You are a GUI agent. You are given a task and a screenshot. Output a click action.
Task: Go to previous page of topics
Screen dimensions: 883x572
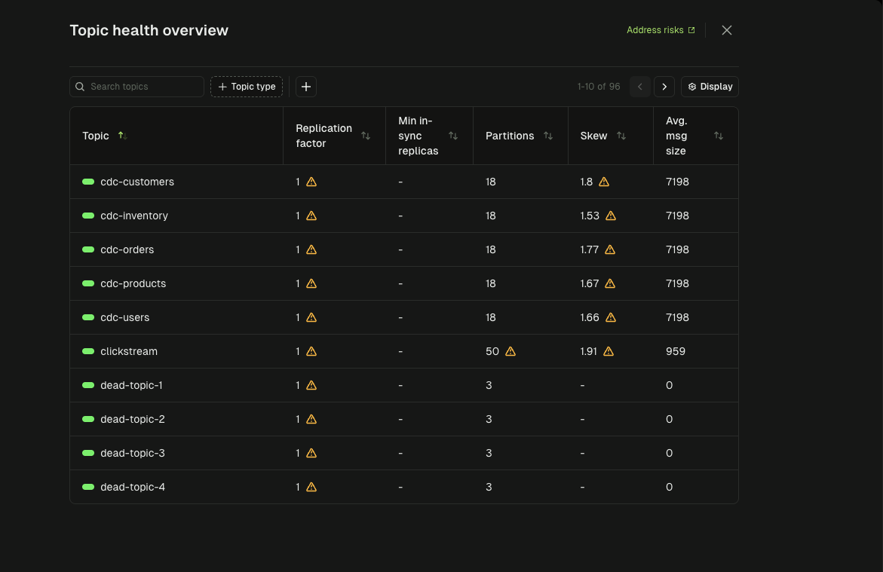[x=639, y=87]
